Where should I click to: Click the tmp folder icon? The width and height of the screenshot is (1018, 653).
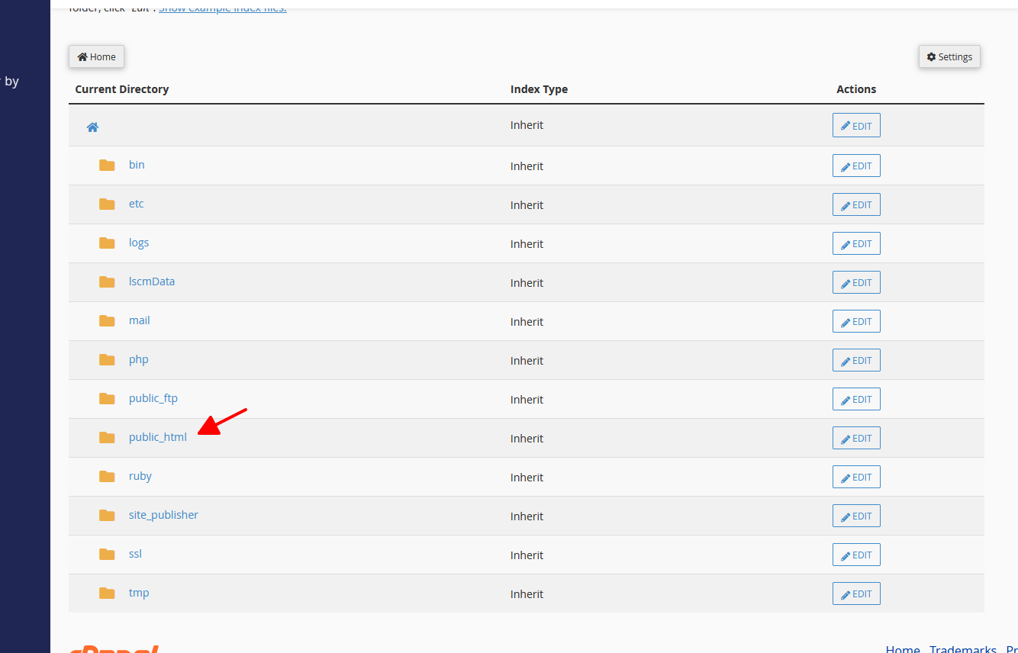point(107,593)
